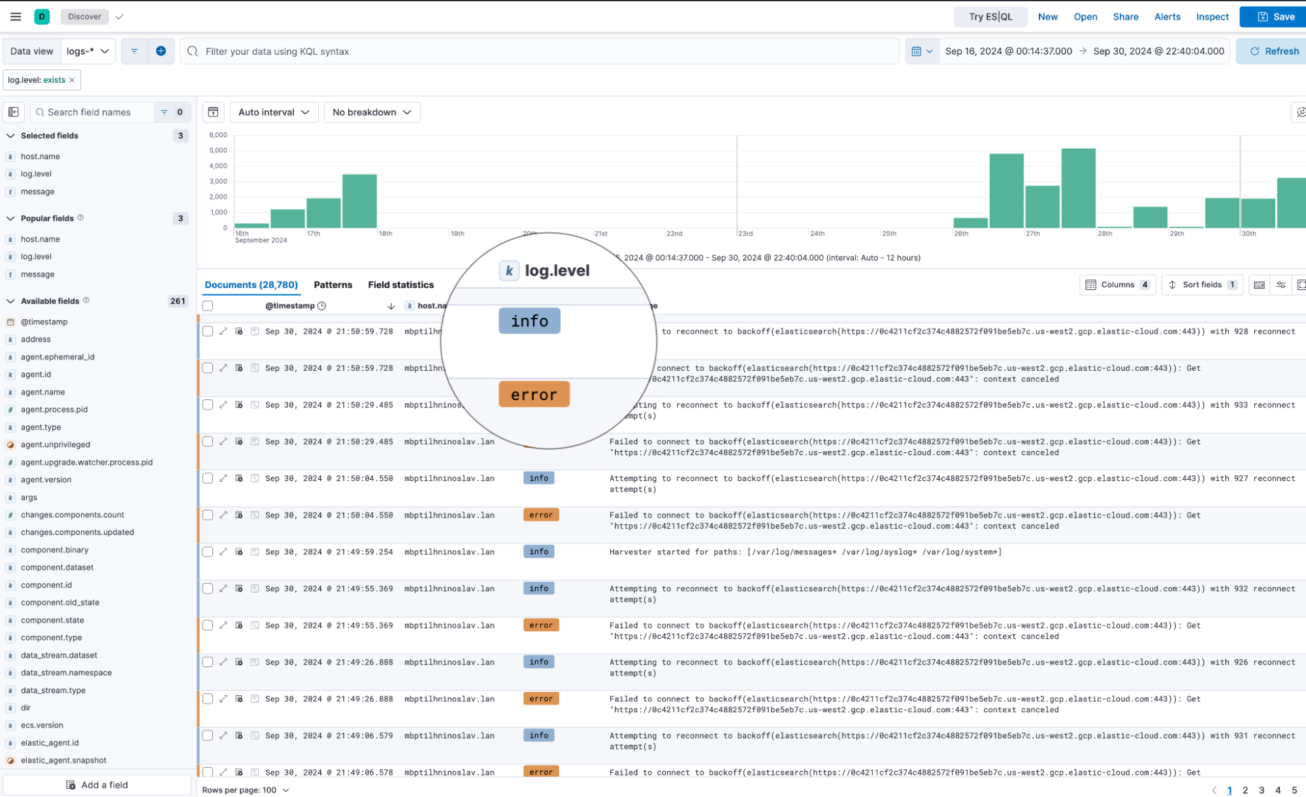Viewport: 1306px width, 797px height.
Task: Open the calendar quick date menu
Action: (921, 51)
